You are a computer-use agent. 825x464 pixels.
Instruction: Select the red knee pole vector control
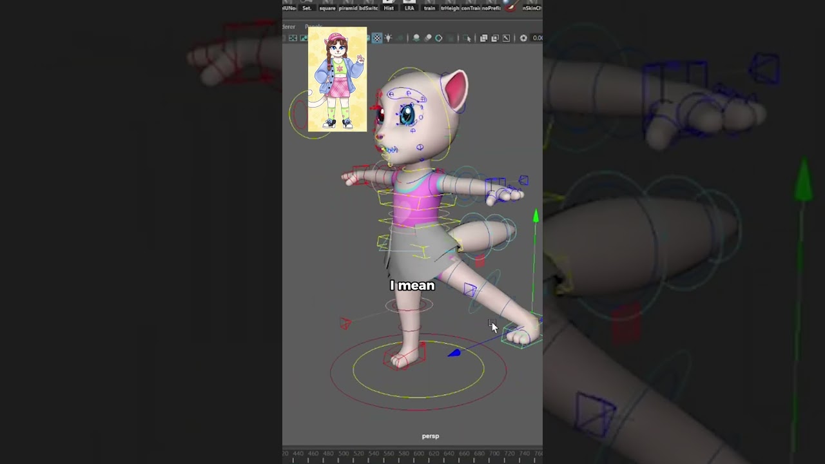[345, 323]
